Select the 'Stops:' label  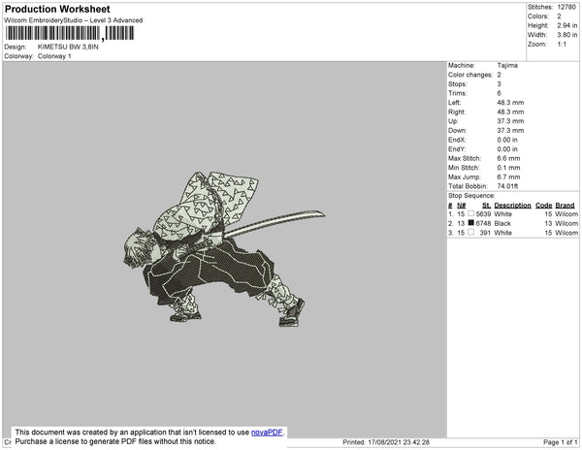pos(457,83)
